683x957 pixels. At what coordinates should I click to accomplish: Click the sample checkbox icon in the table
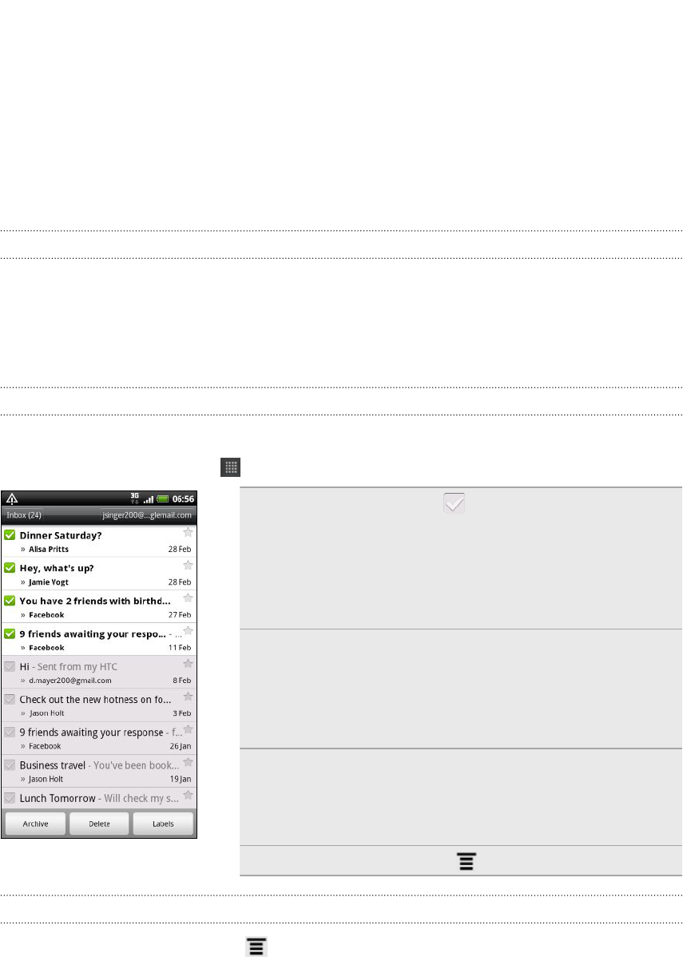tap(454, 503)
